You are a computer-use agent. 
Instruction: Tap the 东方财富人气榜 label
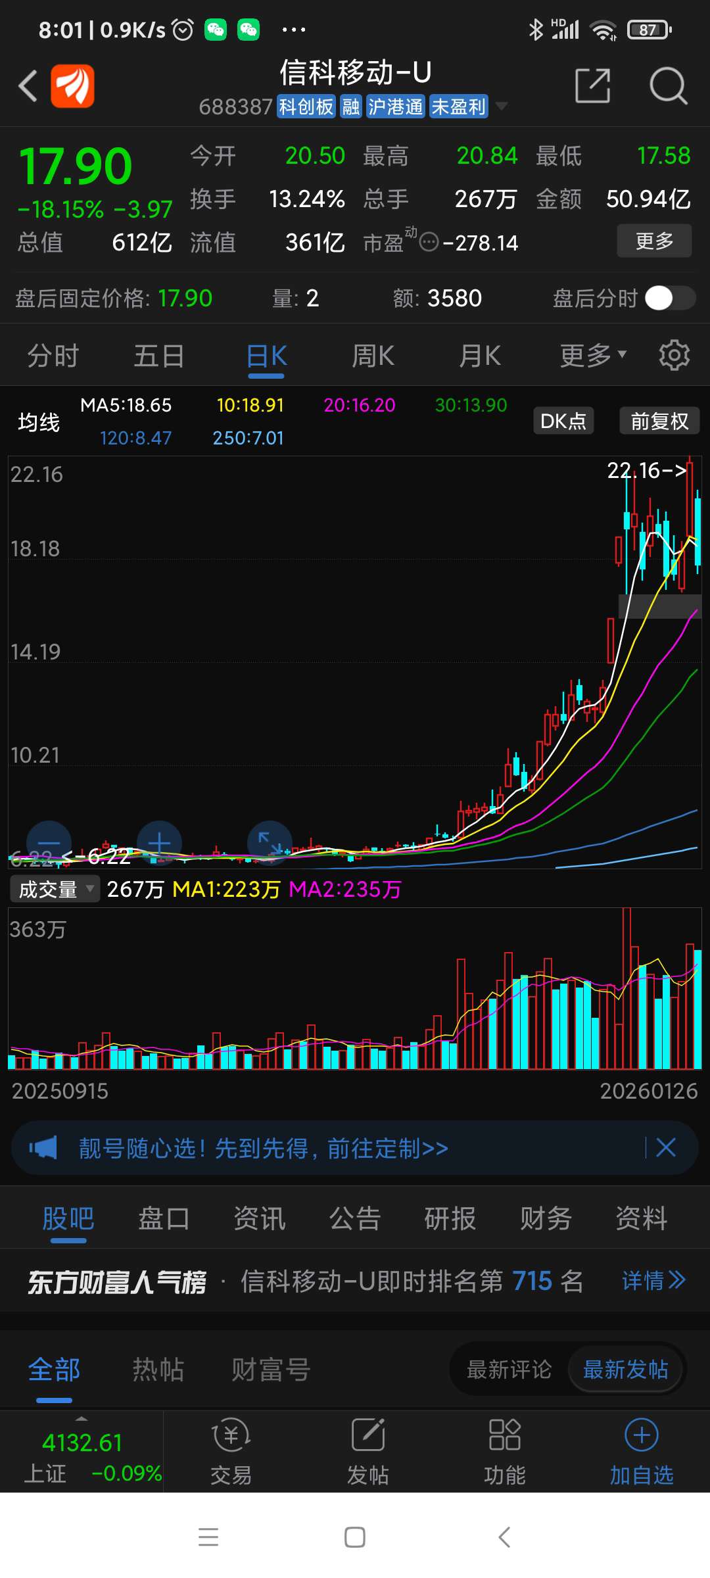click(x=117, y=1281)
